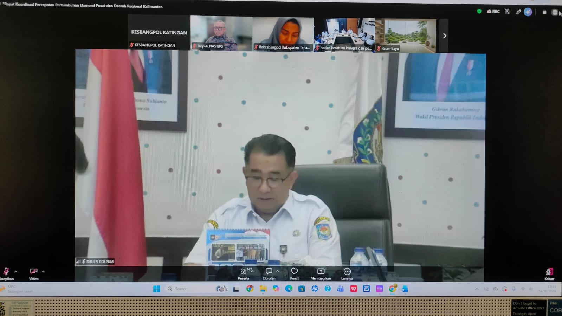Open the blue question-mark help app
This screenshot has height=316, width=562.
click(x=328, y=289)
